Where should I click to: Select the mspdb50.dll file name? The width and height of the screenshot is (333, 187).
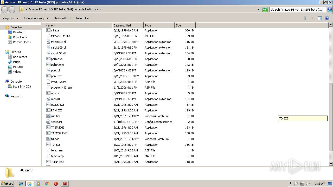click(58, 53)
